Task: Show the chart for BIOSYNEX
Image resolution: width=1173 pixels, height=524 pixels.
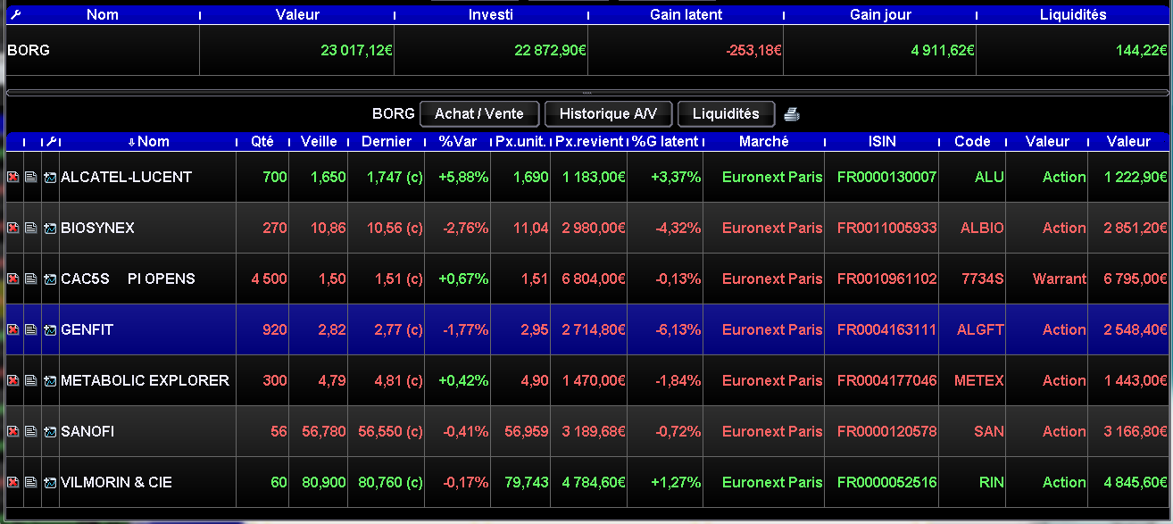Action: (x=50, y=229)
